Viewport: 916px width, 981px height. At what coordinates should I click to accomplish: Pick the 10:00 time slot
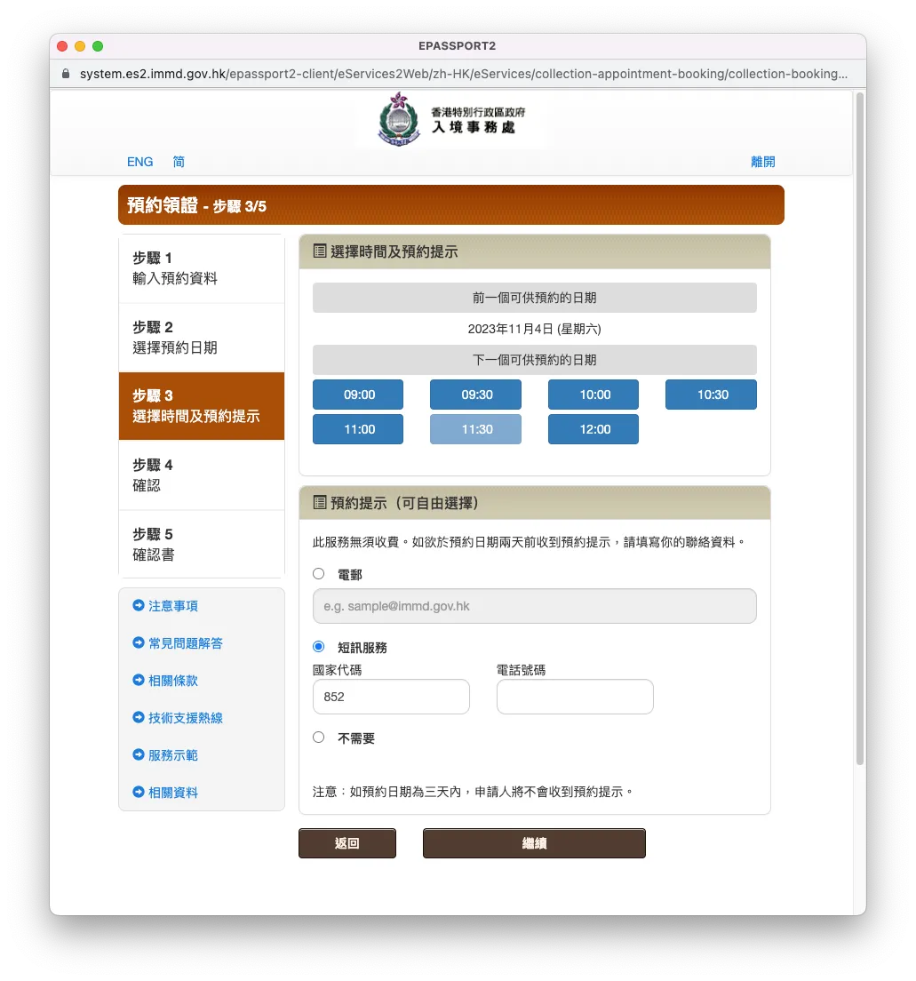(593, 395)
